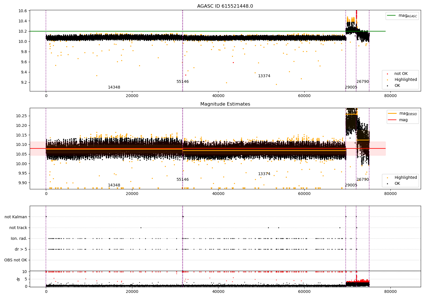This screenshot has height=298, width=425.
Task: Click OBSID label 29005 in the AGASC ID plot
Action: [x=351, y=87]
